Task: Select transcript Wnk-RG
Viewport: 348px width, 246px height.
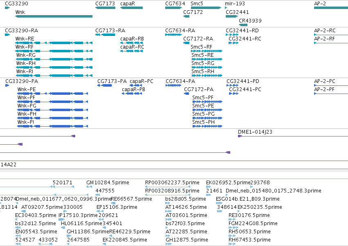Action: 54,59
